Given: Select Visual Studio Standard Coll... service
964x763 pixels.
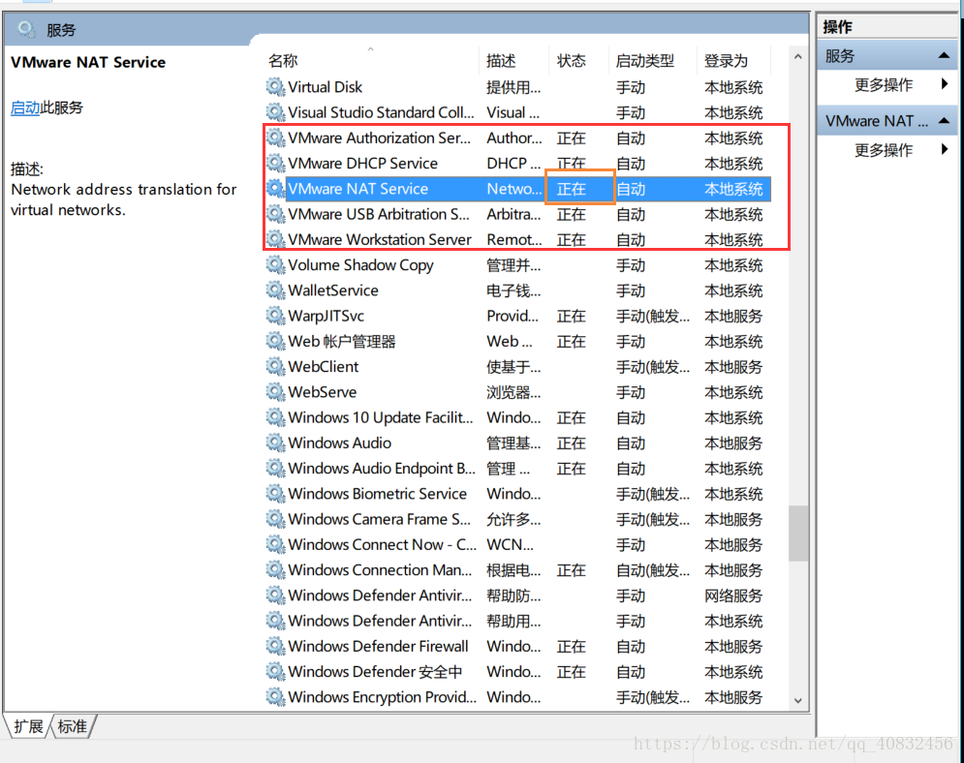Looking at the screenshot, I should 517,112.
